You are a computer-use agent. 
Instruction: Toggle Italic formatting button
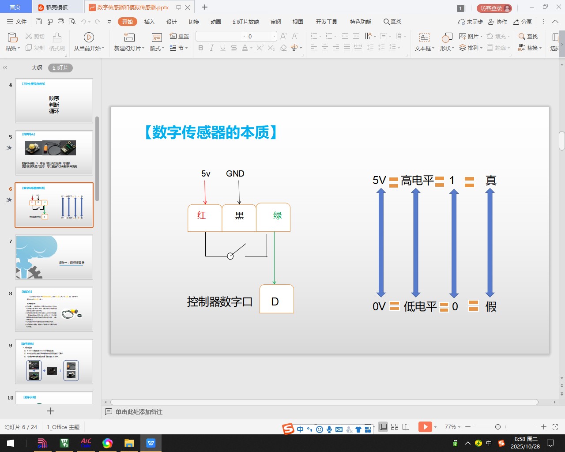pyautogui.click(x=212, y=48)
